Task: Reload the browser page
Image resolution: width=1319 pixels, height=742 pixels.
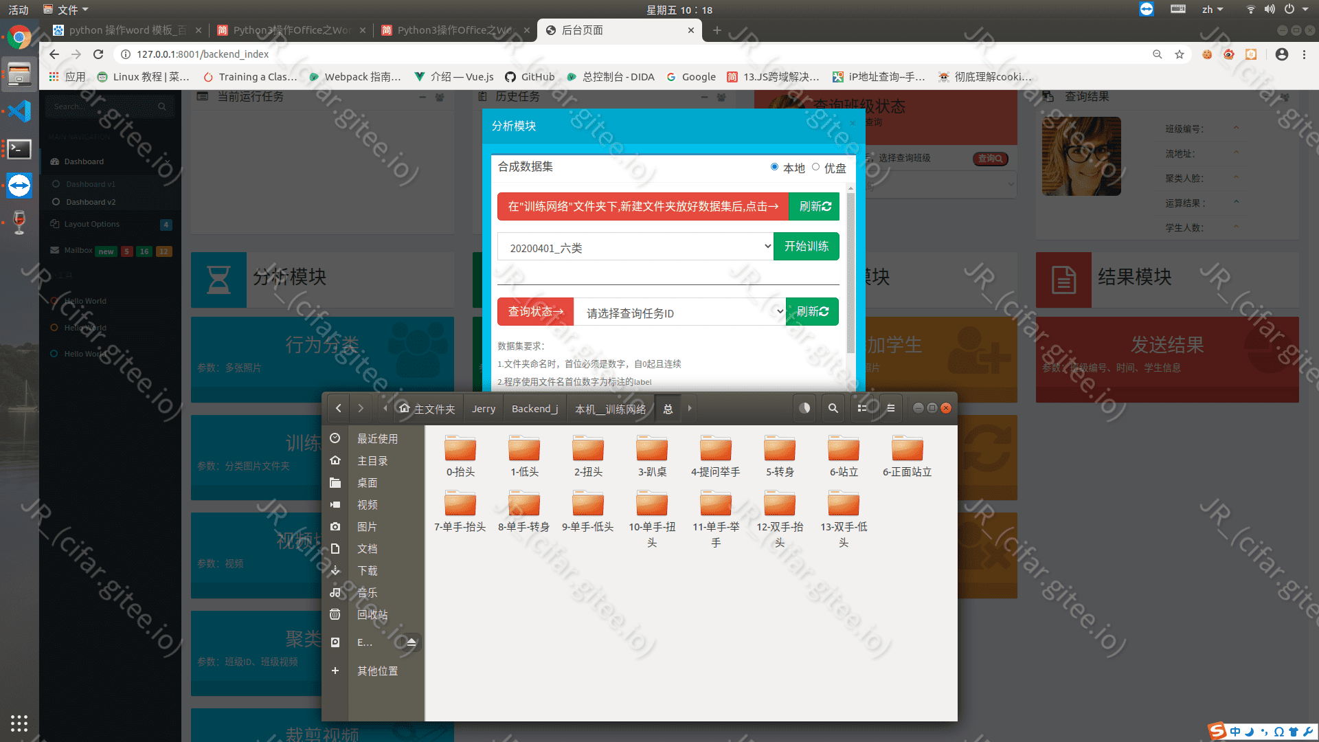Action: point(98,54)
